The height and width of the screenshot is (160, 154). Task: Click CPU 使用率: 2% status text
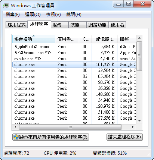click(x=60, y=153)
